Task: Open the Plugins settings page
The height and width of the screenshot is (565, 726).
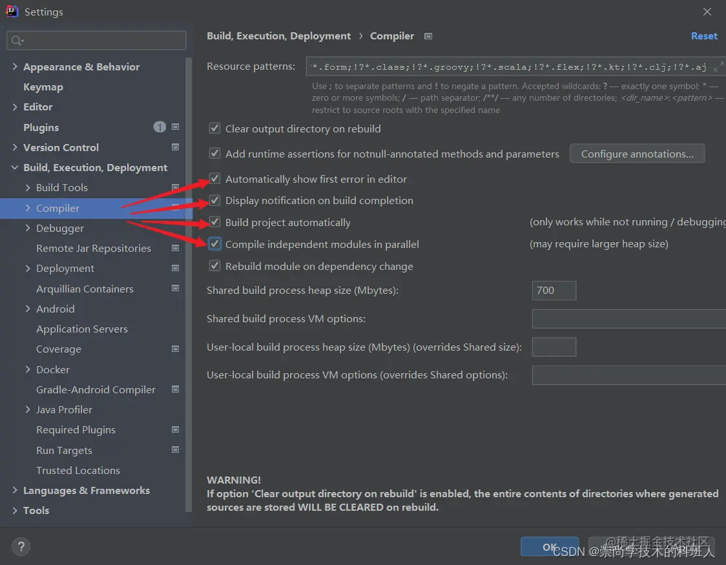Action: click(41, 127)
